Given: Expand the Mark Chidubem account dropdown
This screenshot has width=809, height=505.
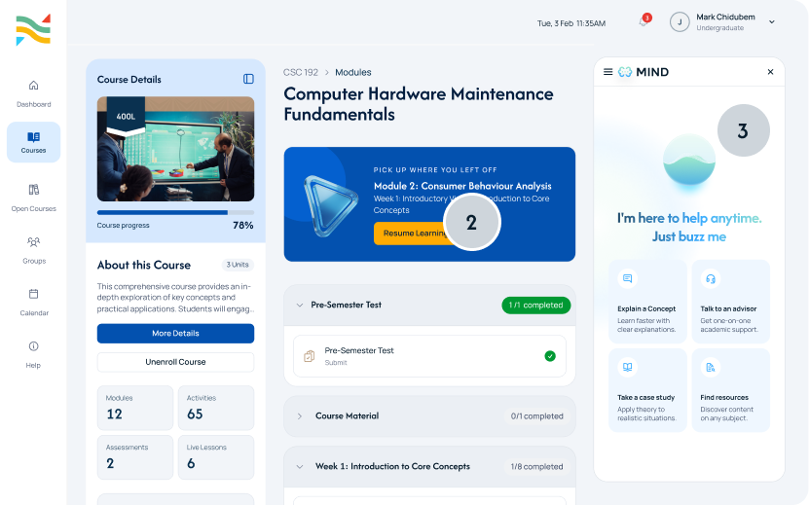Looking at the screenshot, I should coord(772,22).
